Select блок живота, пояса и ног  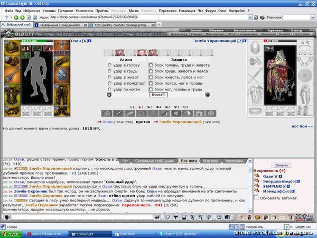(x=151, y=77)
